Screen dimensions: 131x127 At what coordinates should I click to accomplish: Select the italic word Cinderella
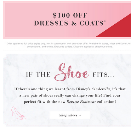(101, 89)
